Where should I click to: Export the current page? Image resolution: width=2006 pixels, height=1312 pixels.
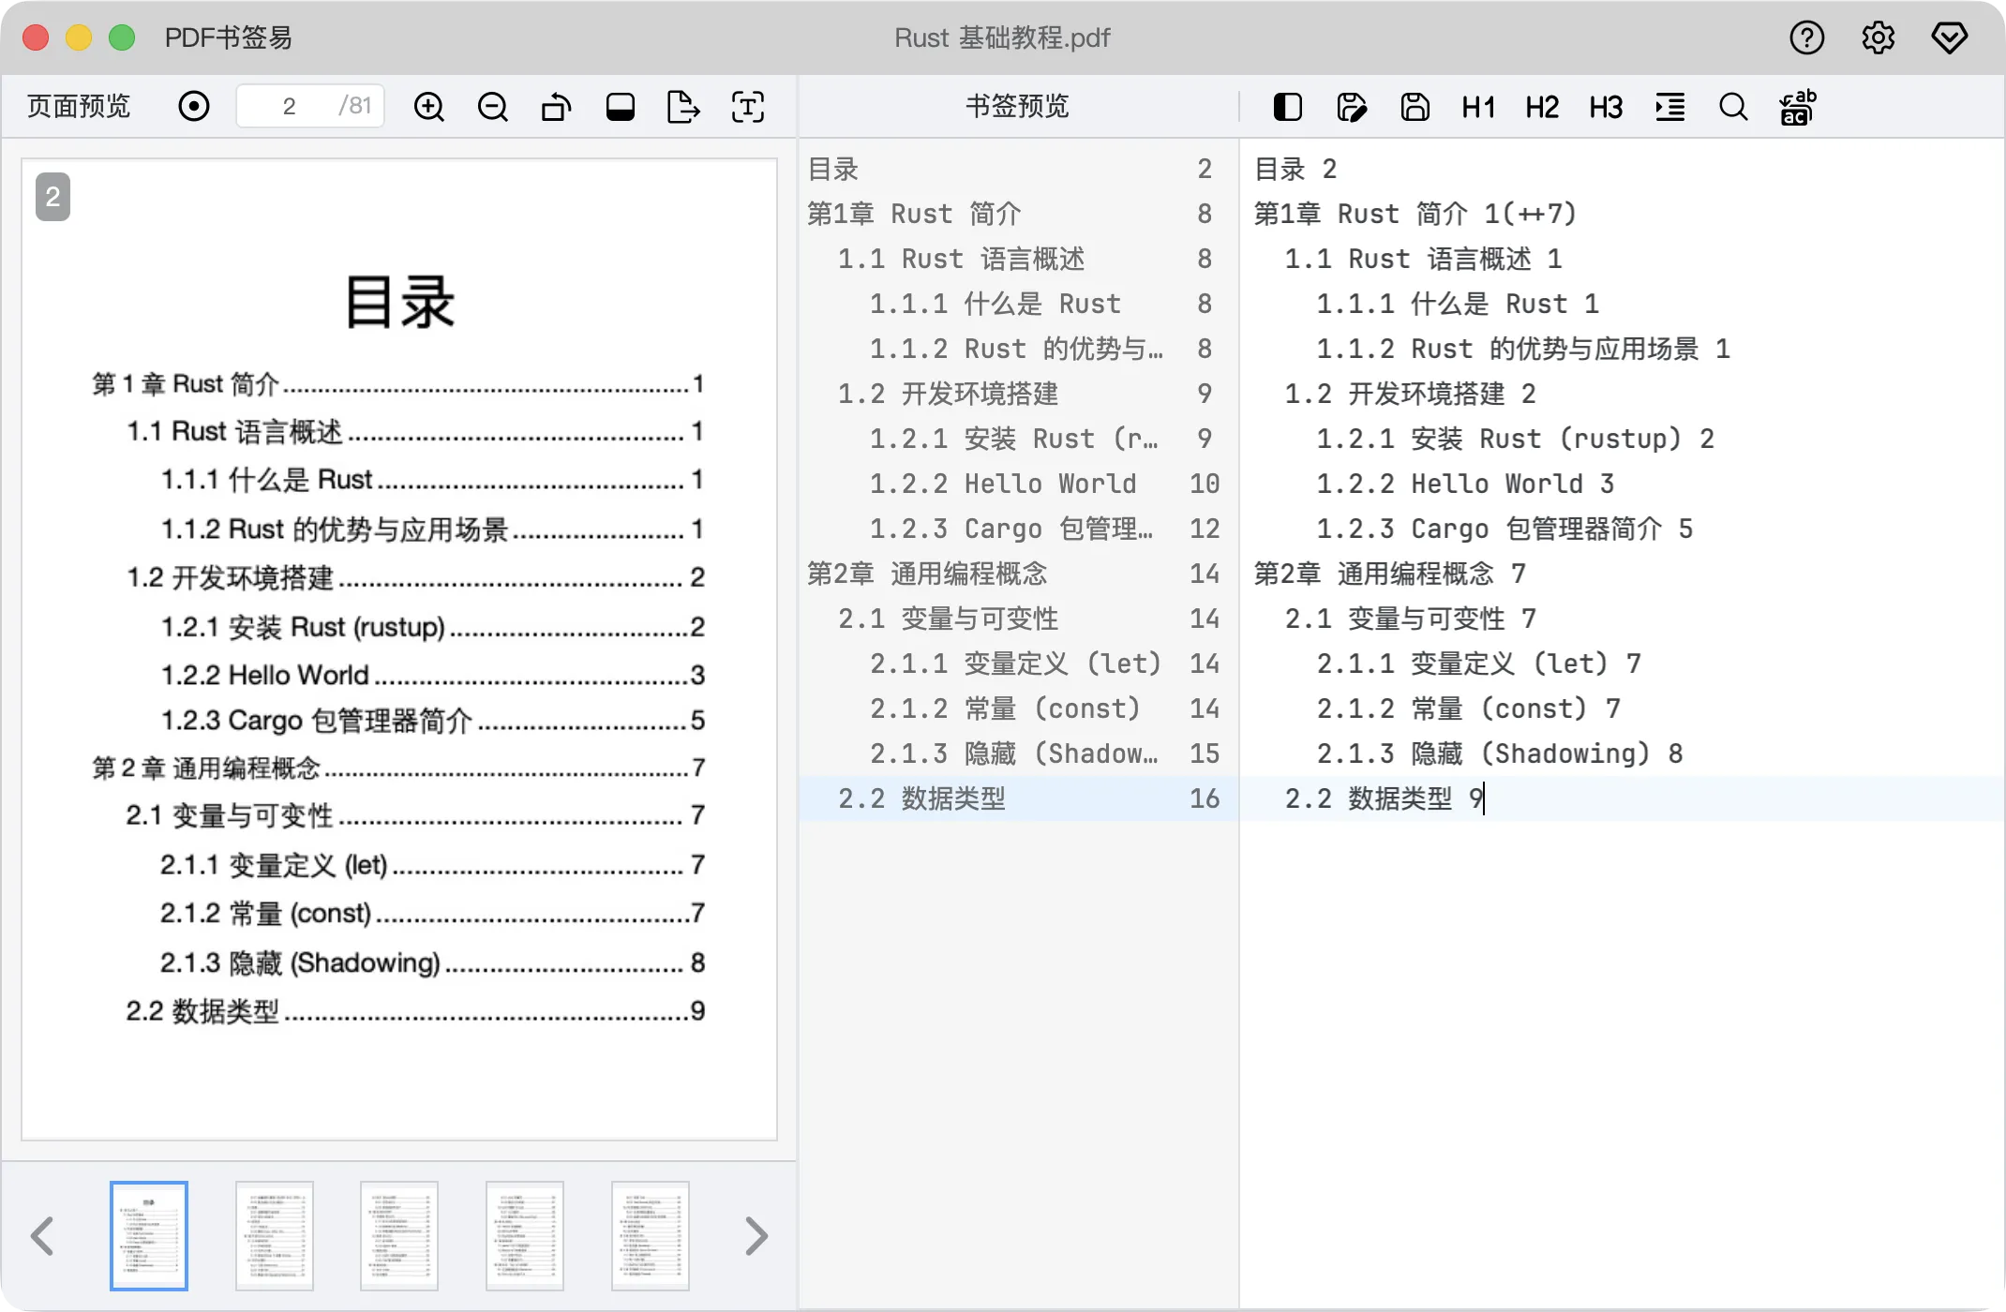pyautogui.click(x=683, y=106)
